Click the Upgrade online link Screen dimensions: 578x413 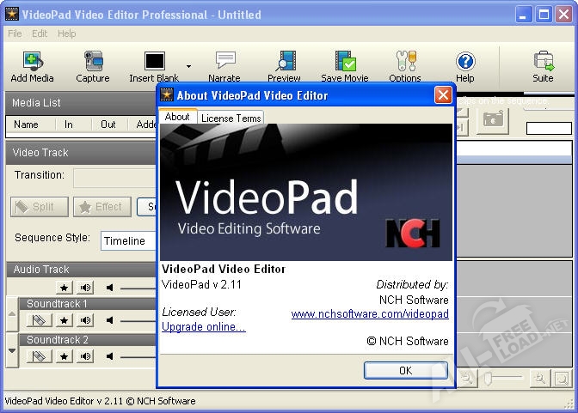[x=203, y=327]
